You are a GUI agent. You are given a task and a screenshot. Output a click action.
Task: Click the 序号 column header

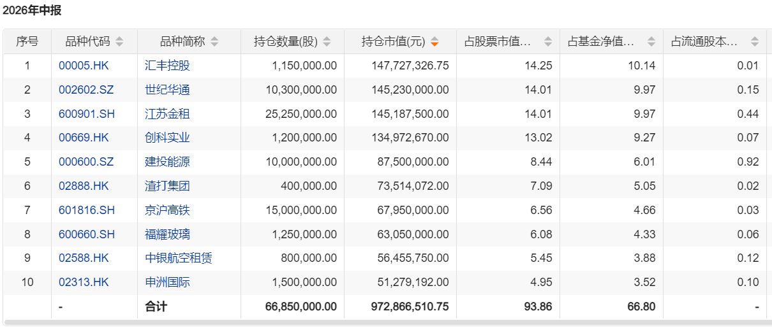point(27,42)
